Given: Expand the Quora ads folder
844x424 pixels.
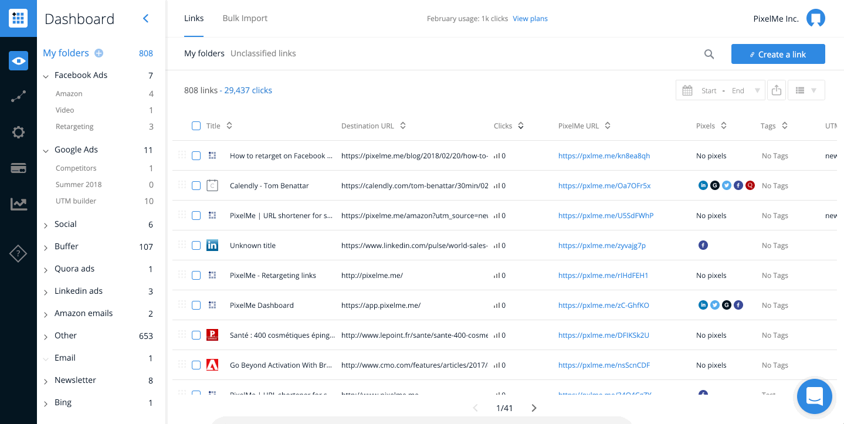Looking at the screenshot, I should [x=46, y=270].
